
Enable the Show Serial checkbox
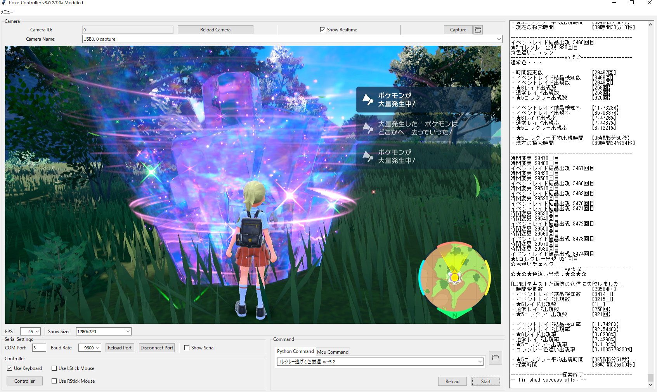[187, 348]
